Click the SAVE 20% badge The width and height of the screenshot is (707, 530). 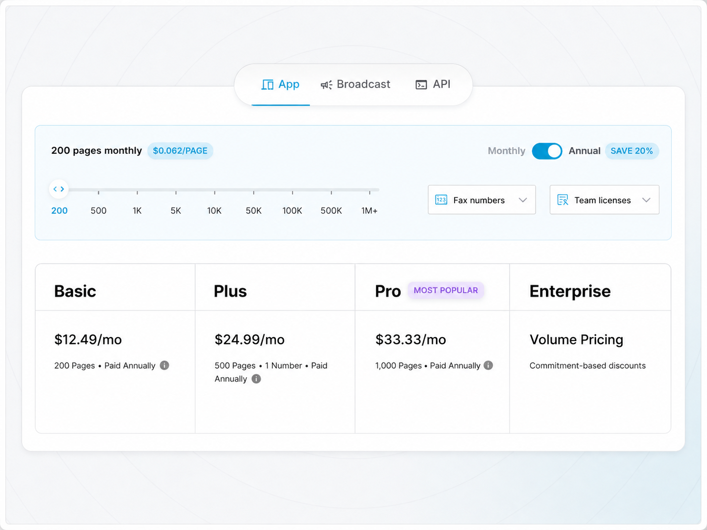(x=632, y=151)
